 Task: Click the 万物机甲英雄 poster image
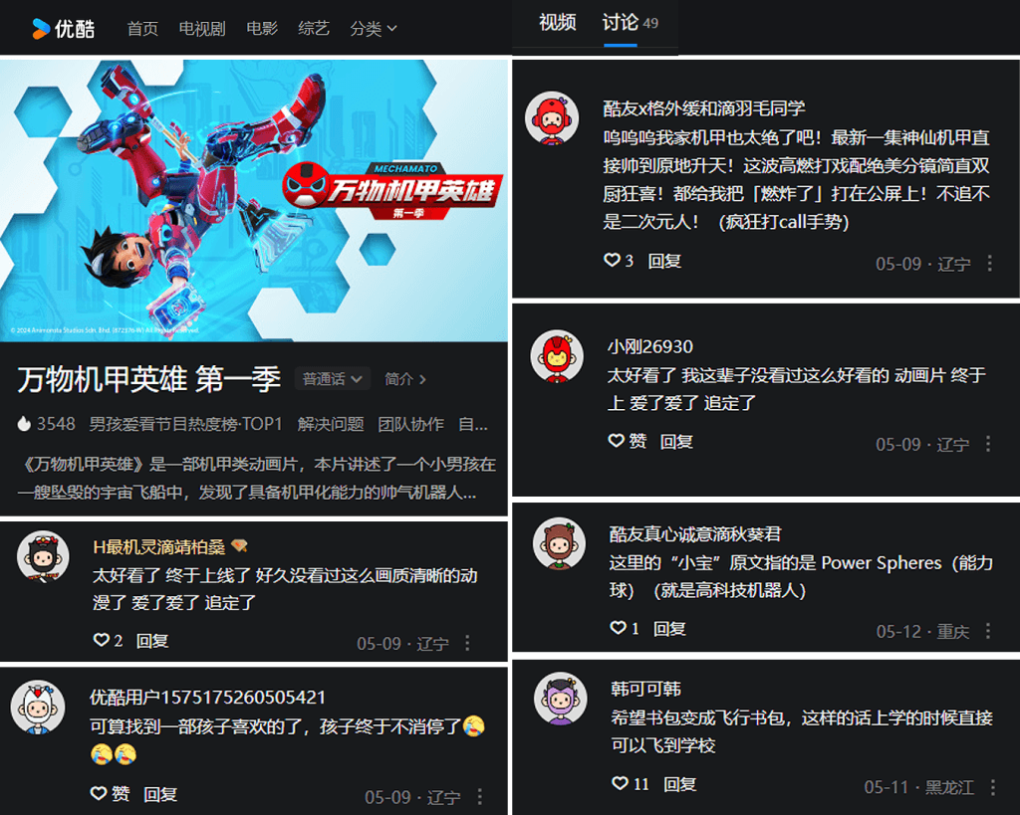(254, 201)
